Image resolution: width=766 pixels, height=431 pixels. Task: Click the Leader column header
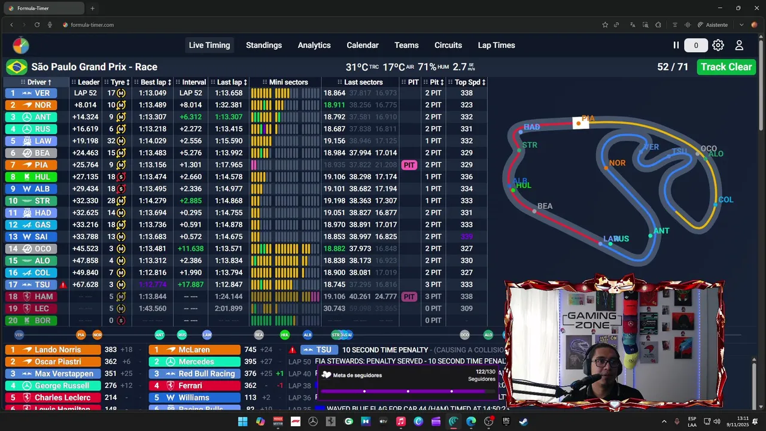[x=86, y=82]
